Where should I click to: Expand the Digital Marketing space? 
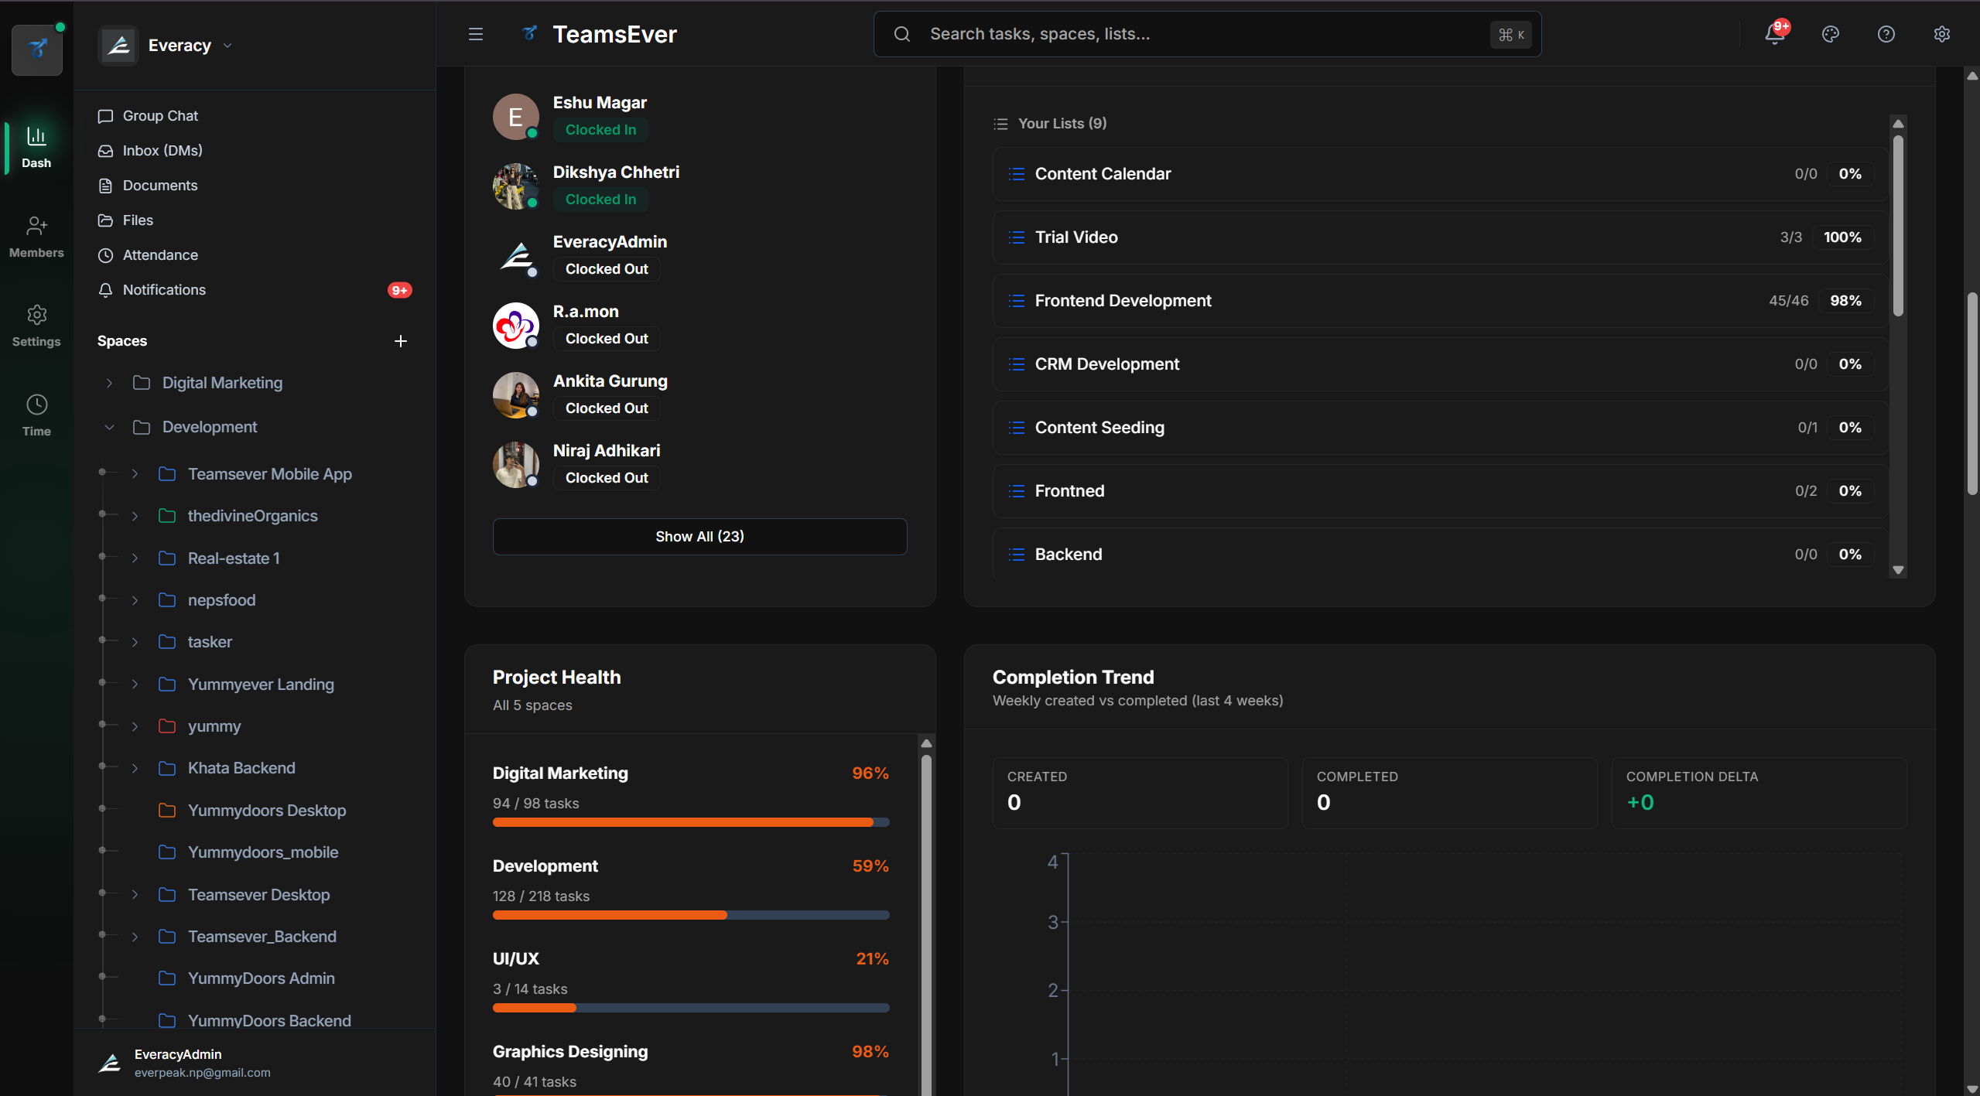109,383
